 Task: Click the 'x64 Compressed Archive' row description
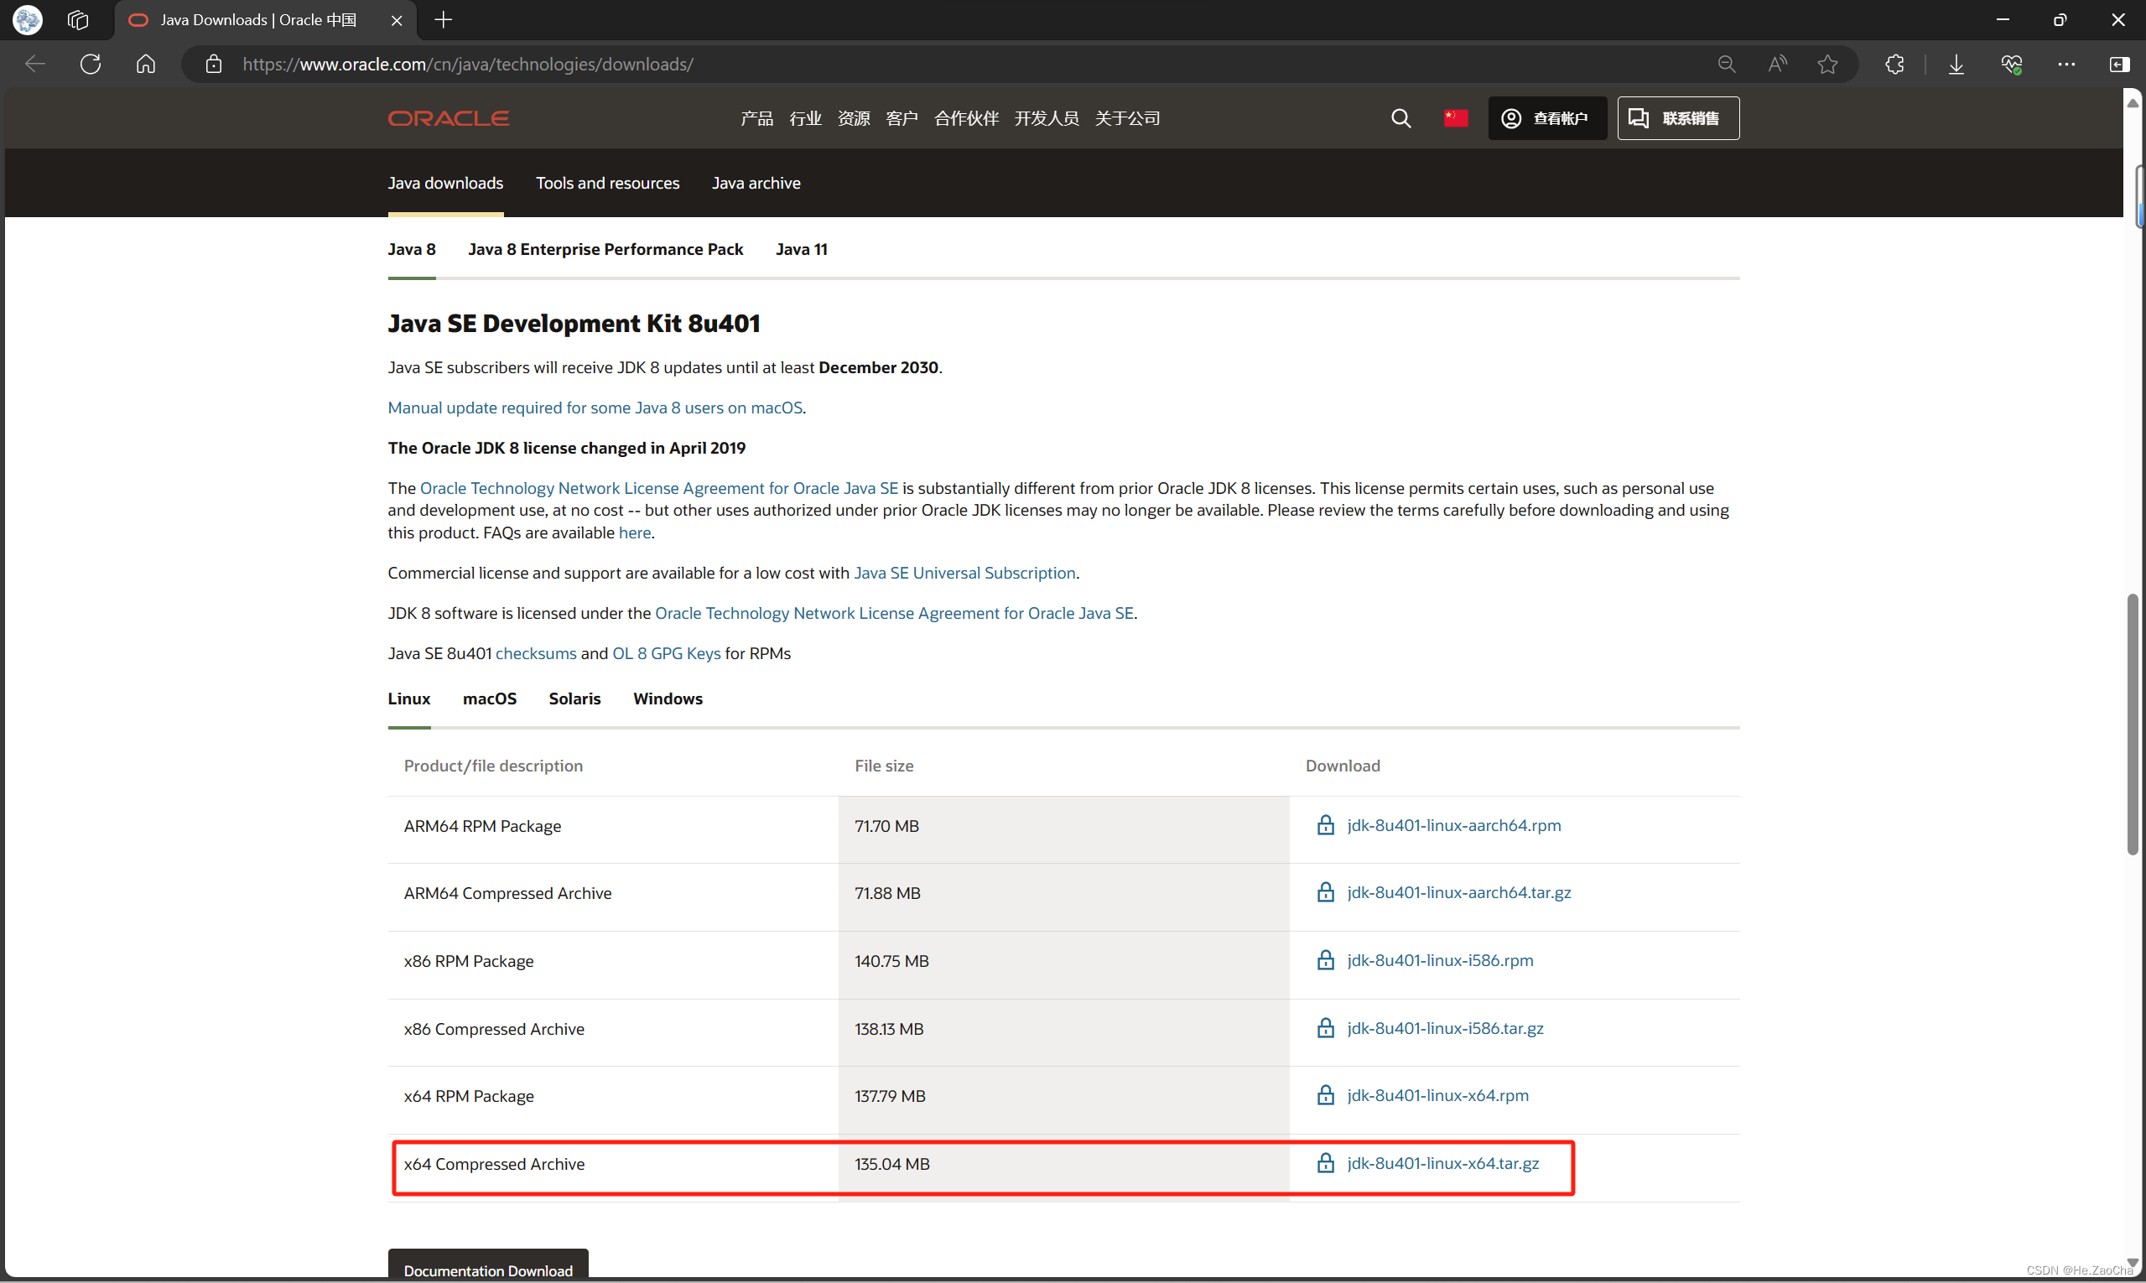pyautogui.click(x=494, y=1164)
